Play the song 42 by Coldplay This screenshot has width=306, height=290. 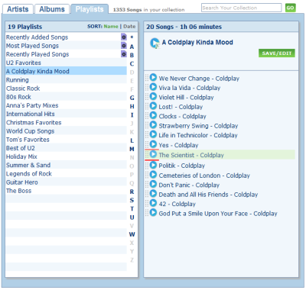[153, 203]
